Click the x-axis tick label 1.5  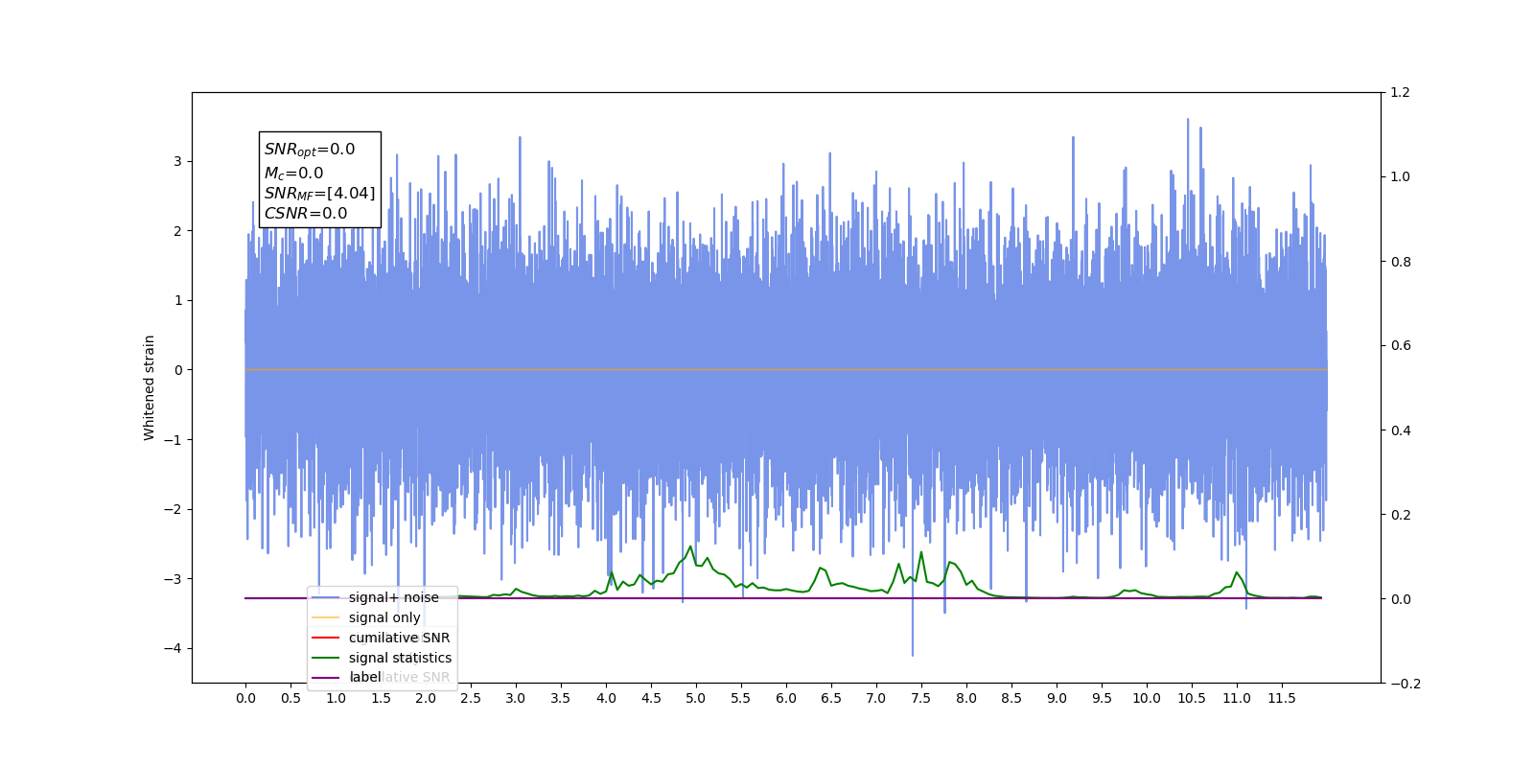pyautogui.click(x=381, y=698)
